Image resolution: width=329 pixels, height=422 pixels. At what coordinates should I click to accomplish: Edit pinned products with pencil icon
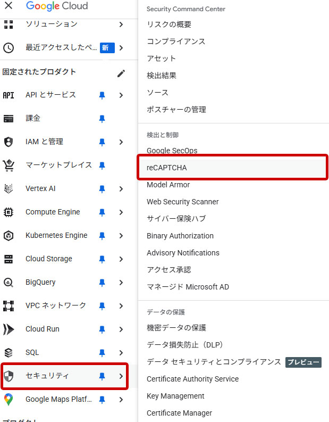point(121,73)
